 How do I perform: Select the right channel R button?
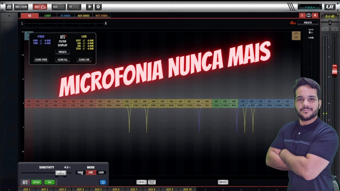click(x=315, y=15)
